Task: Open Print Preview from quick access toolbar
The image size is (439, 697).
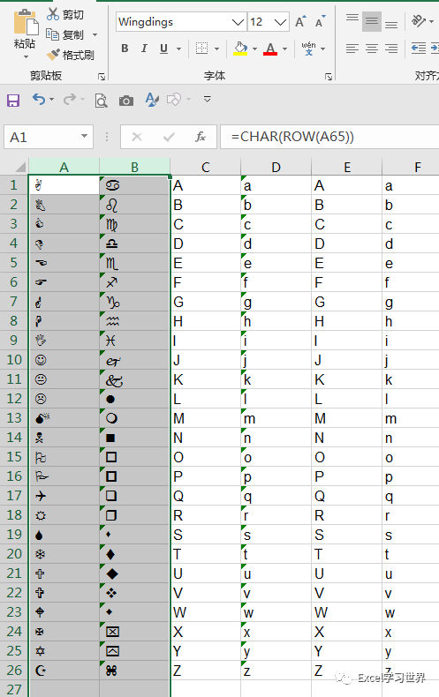Action: click(x=101, y=101)
